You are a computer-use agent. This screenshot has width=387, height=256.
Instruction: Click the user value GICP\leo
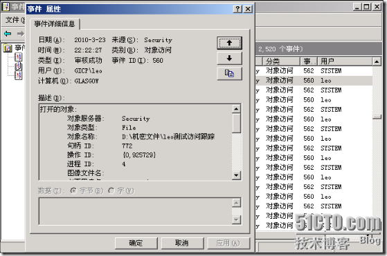88,71
